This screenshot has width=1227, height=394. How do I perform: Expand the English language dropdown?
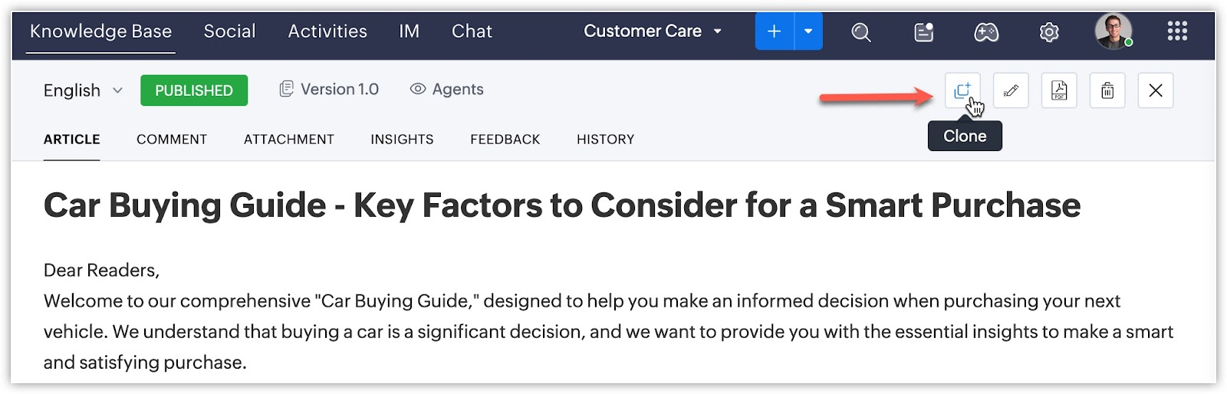(x=82, y=90)
